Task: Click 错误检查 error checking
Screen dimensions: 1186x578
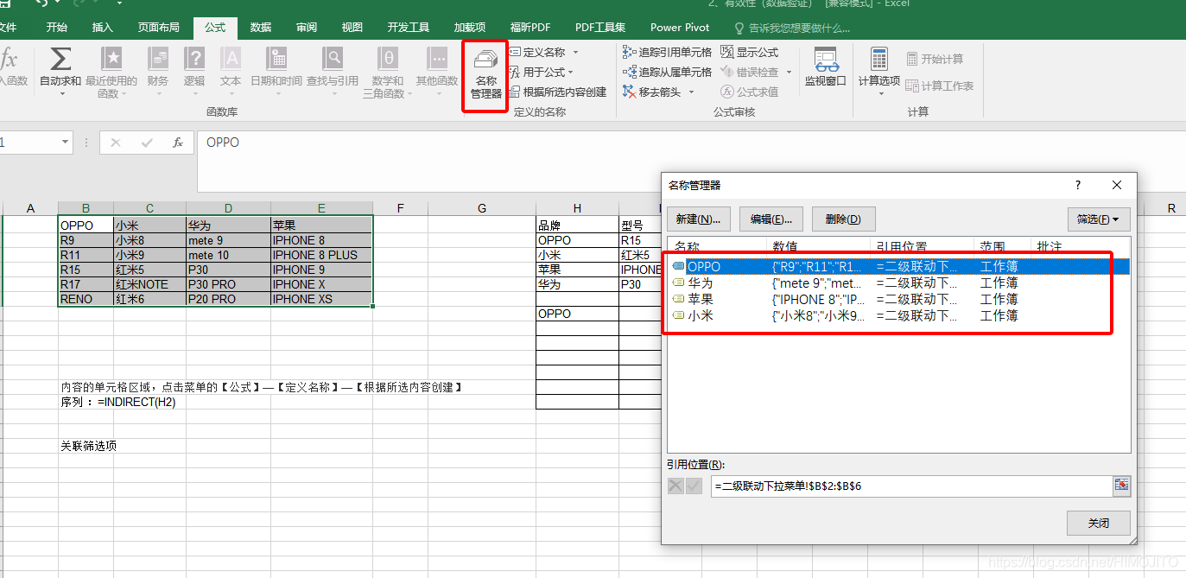Action: point(749,72)
